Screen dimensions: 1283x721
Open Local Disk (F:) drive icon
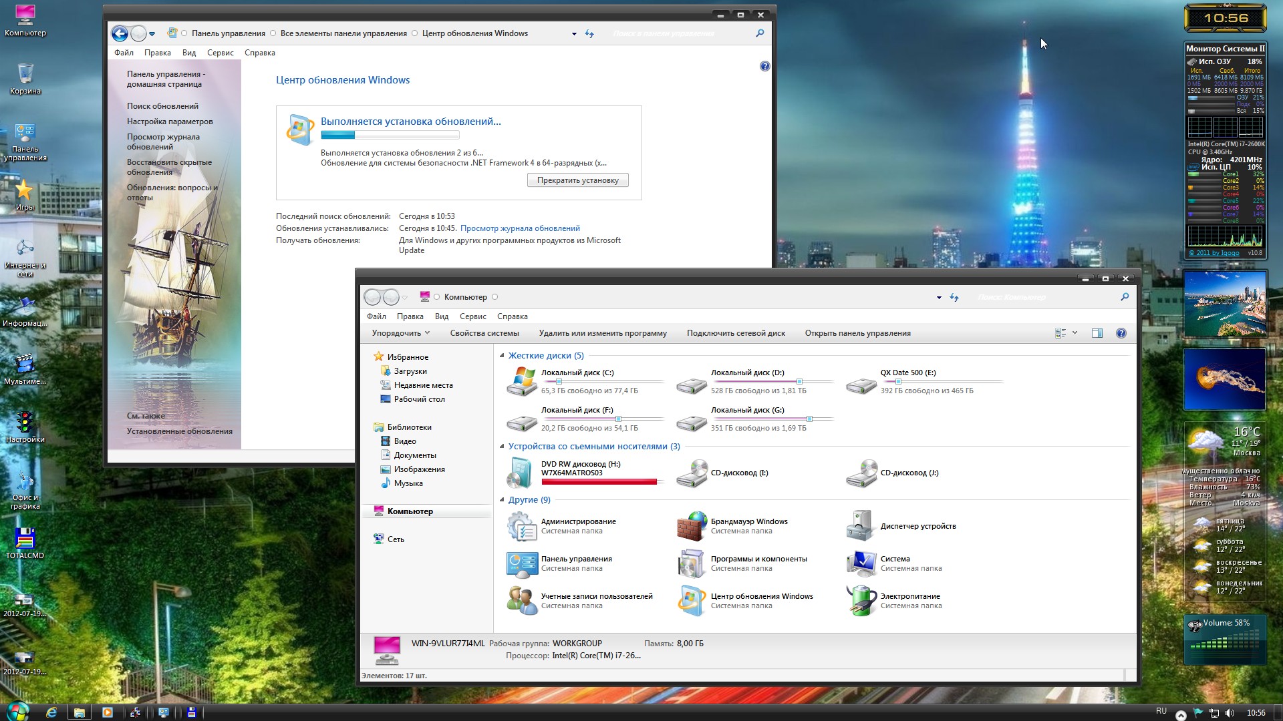521,422
